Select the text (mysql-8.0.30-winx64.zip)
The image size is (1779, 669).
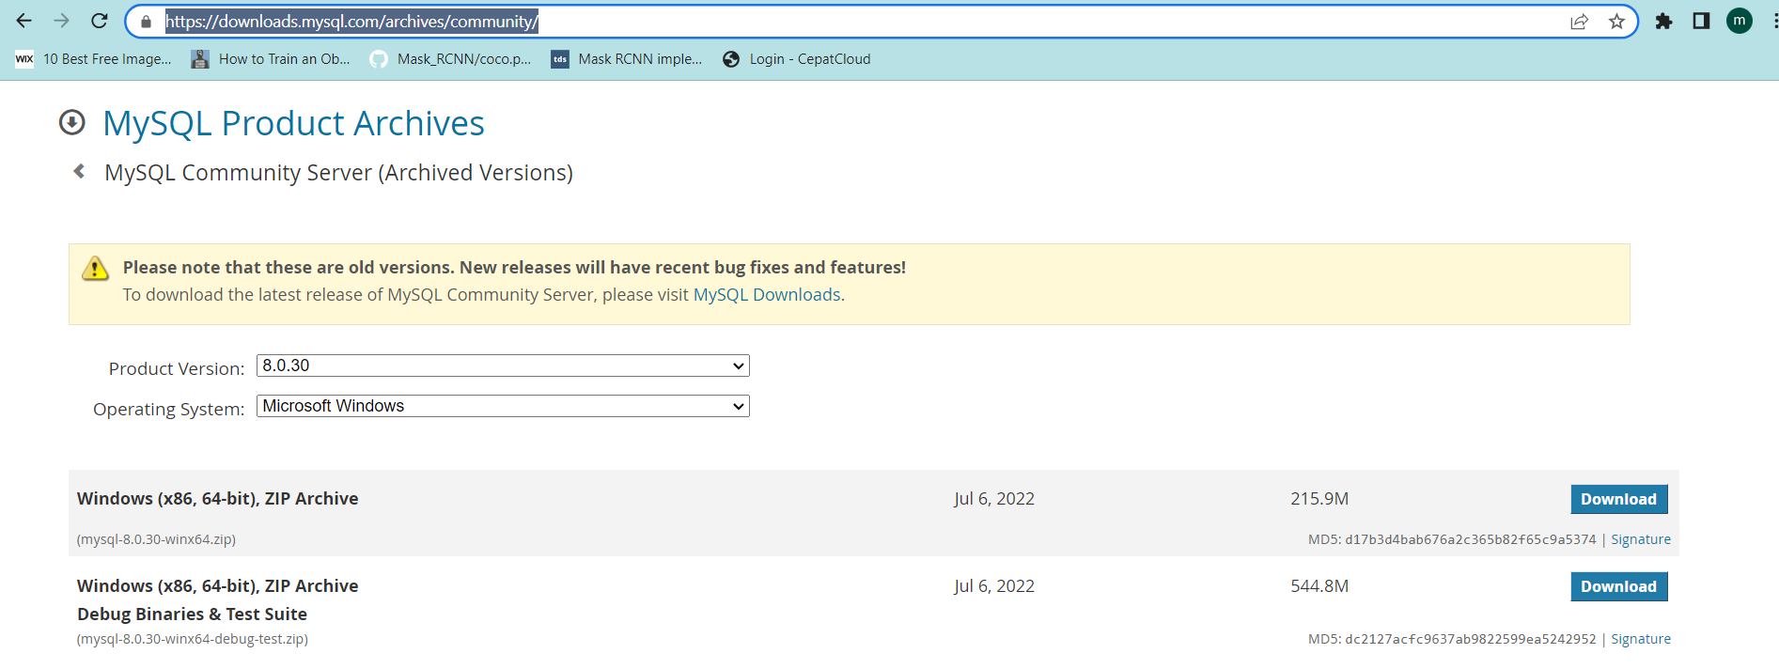(x=156, y=539)
